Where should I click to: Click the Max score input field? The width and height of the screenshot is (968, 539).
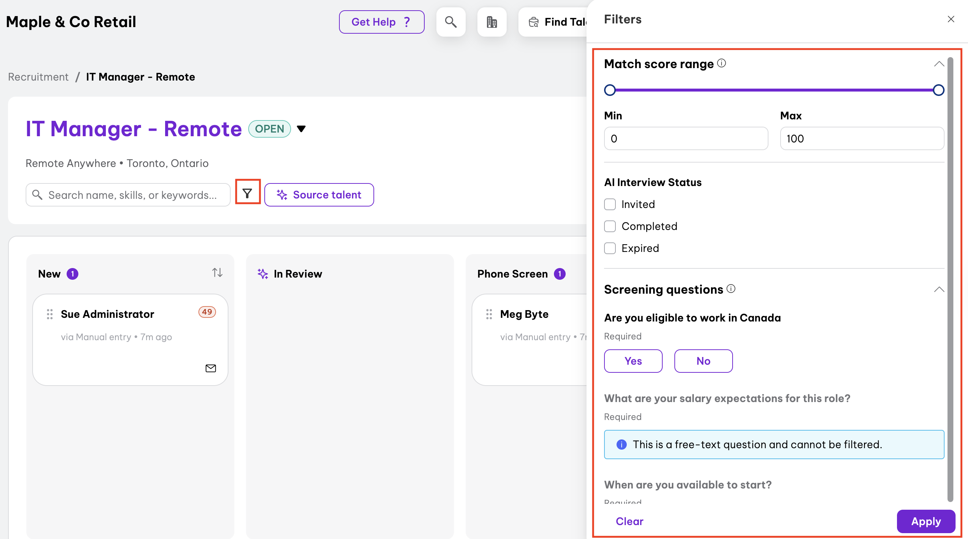[x=861, y=138]
